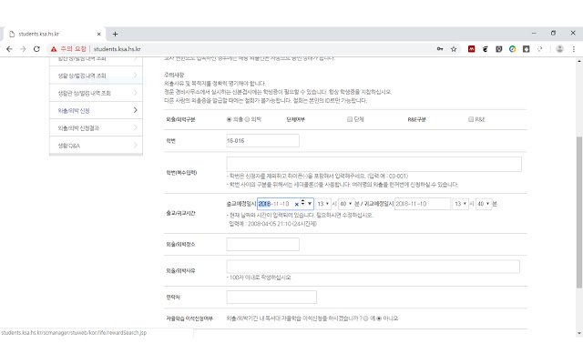Select 예 for self-study absence request
The width and height of the screenshot is (583, 364).
coord(366,318)
